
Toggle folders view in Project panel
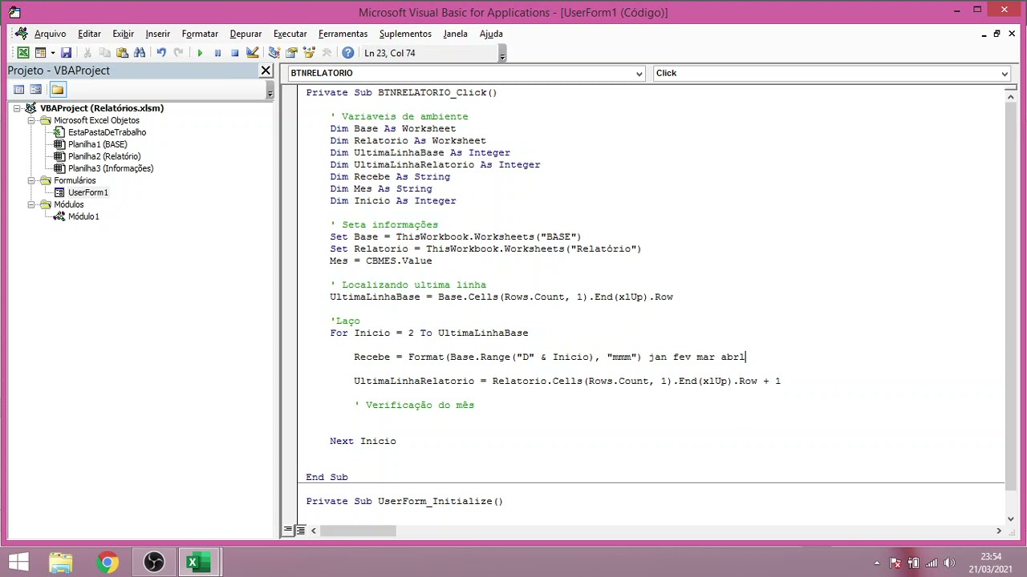pos(57,90)
